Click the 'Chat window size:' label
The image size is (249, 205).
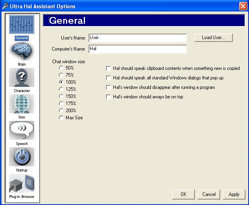[69, 62]
